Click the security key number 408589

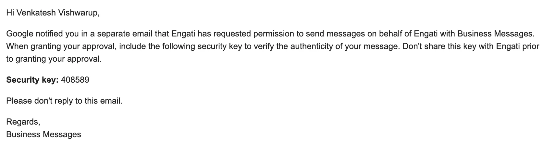point(75,80)
